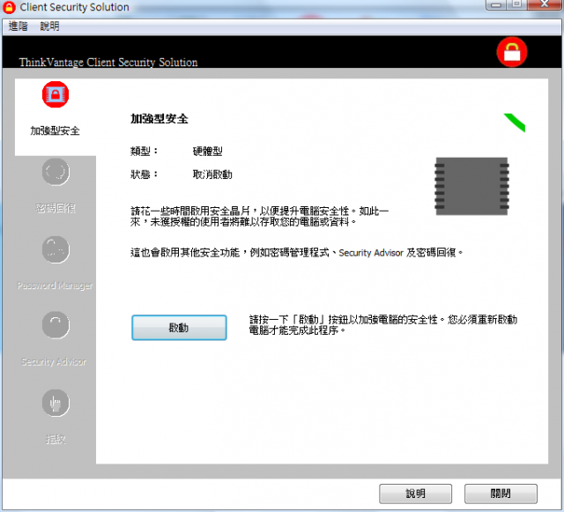This screenshot has width=564, height=512.
Task: Select the Security Advisor sidebar icon
Action: click(56, 325)
